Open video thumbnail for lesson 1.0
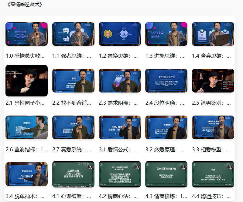243x202 pixels. [26, 34]
